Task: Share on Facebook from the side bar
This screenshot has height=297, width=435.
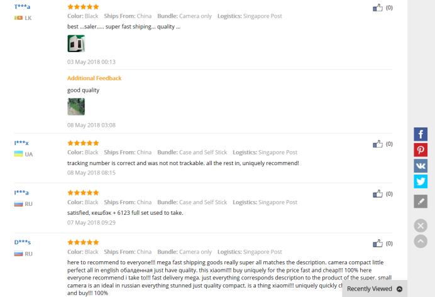Action: click(421, 134)
